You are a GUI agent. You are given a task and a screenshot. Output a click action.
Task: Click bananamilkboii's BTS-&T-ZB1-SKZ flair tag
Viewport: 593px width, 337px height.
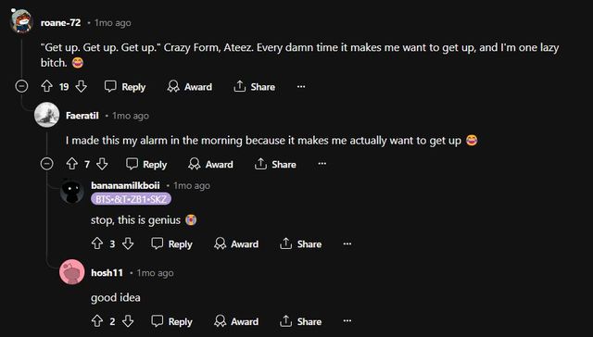click(131, 199)
